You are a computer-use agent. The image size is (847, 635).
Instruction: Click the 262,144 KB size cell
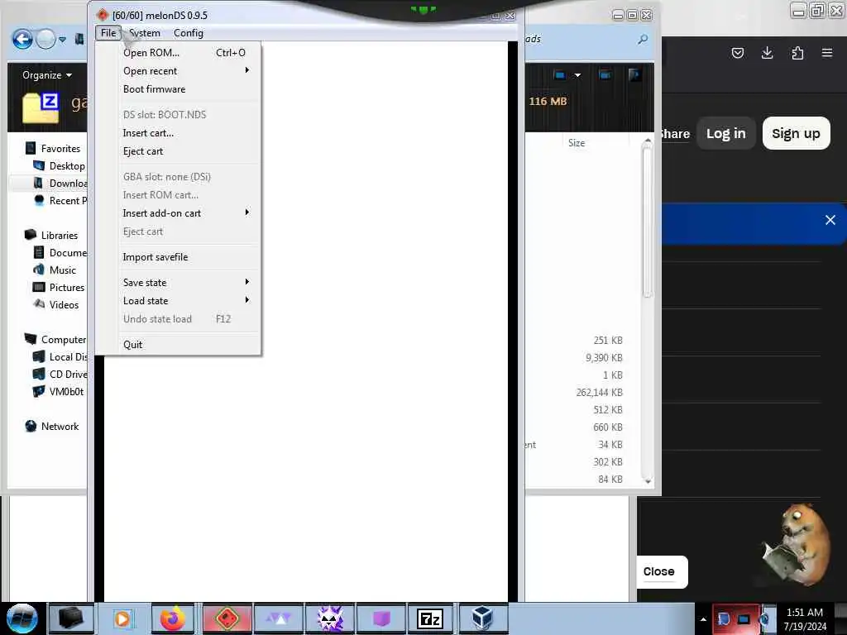click(600, 393)
